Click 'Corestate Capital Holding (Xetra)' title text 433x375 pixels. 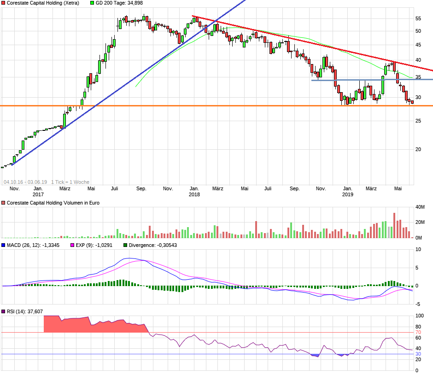pyautogui.click(x=43, y=3)
